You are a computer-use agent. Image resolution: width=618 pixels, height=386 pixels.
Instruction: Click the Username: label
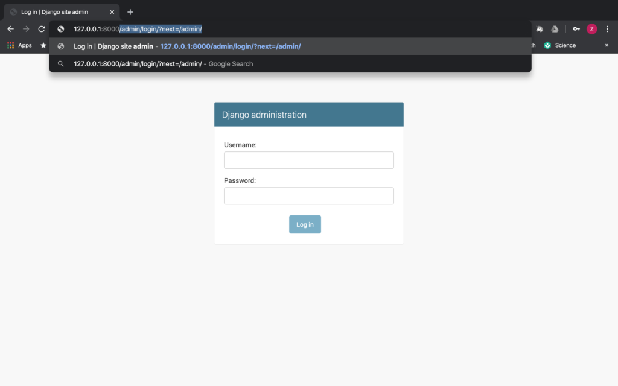tap(240, 145)
